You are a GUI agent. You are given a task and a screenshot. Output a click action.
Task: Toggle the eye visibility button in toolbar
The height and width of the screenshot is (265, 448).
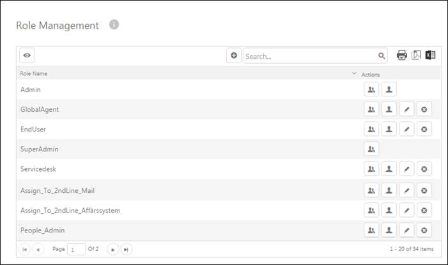click(x=27, y=56)
